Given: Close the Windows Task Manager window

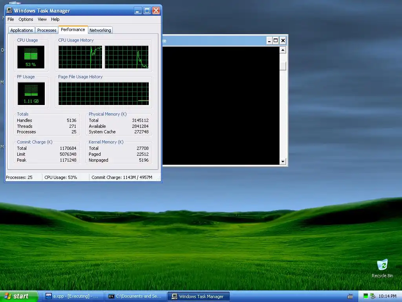Looking at the screenshot, I should click(x=156, y=11).
